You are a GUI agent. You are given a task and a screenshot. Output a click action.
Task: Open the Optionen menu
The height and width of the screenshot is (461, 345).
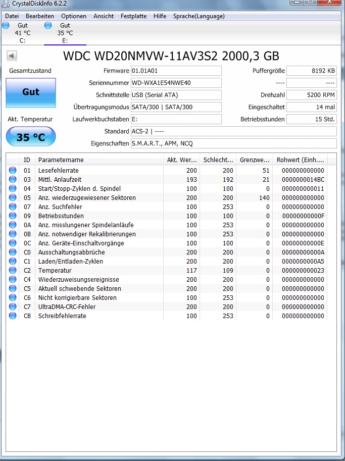[74, 16]
